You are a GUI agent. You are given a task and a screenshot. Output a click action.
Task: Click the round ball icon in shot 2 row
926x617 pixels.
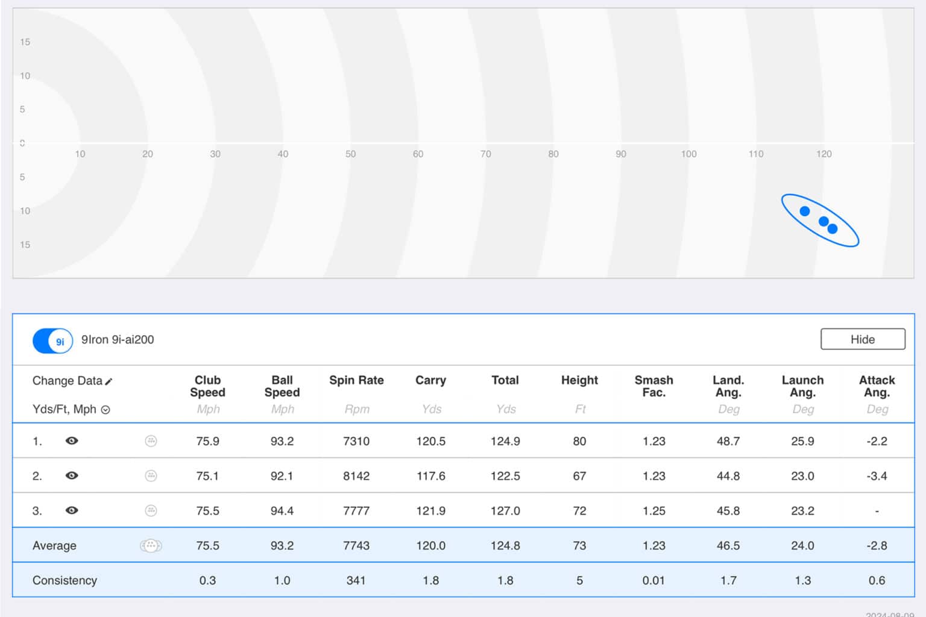tap(151, 476)
